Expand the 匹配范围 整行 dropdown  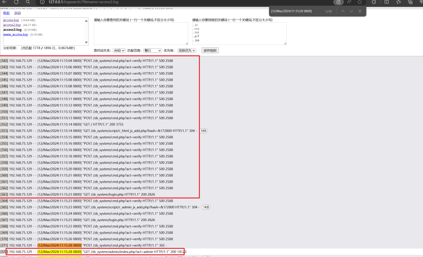[x=152, y=50]
